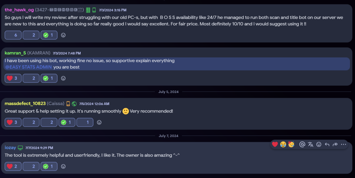The width and height of the screenshot is (355, 178).
Task: React with the laughing-crying emoji in hover toolbar
Action: pos(283,144)
